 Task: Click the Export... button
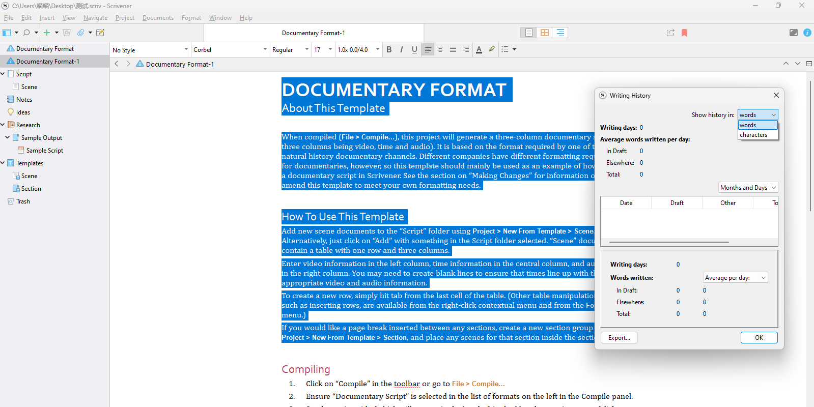pos(619,338)
